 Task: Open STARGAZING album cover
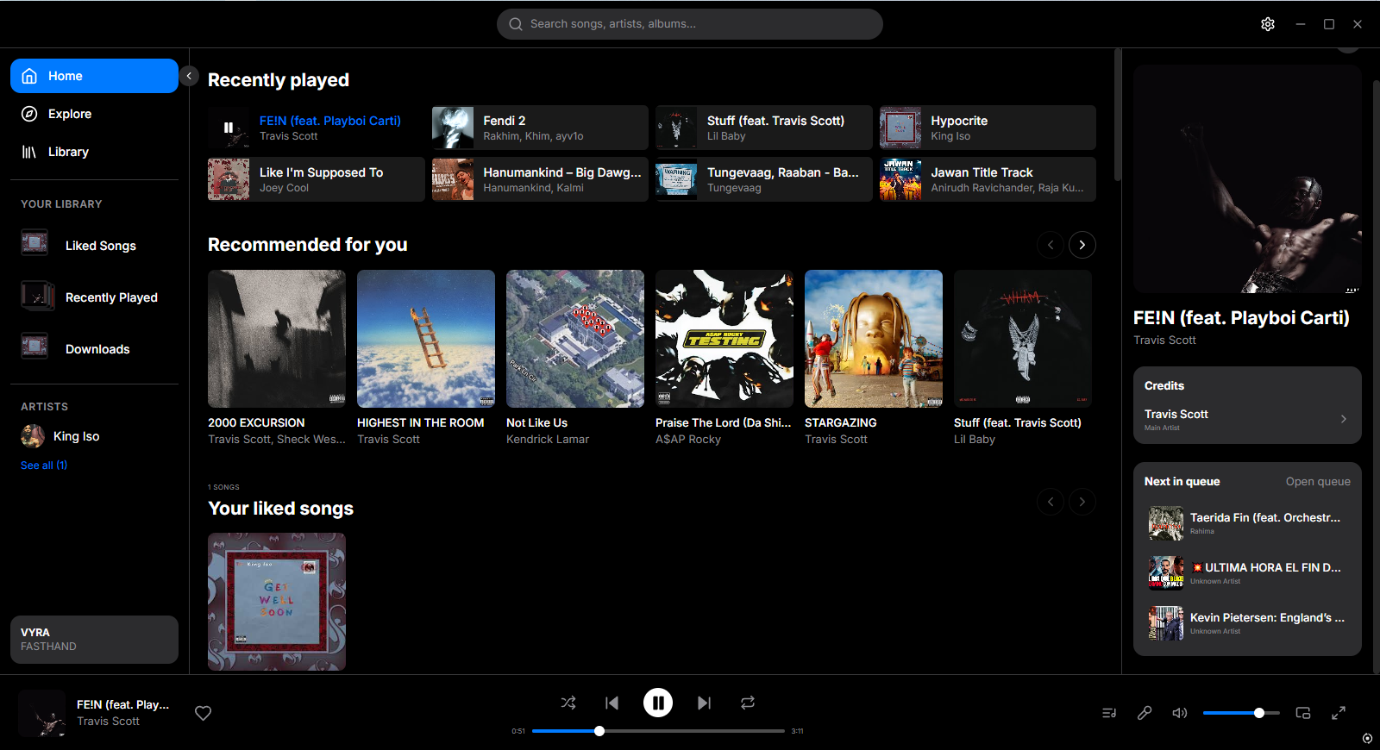874,339
